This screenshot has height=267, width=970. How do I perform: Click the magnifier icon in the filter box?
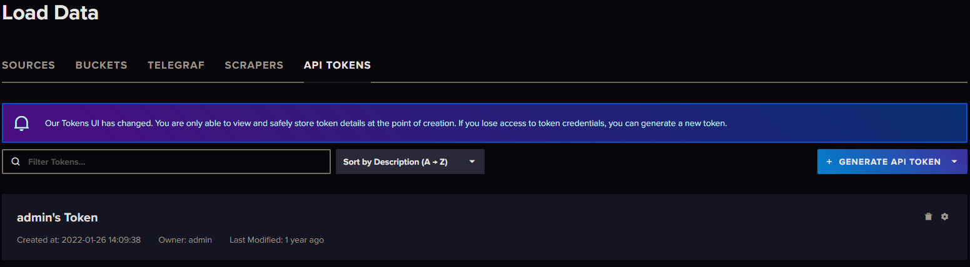[x=16, y=162]
